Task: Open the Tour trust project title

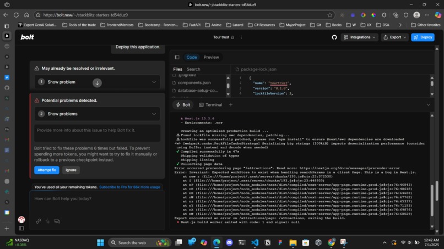Action: tap(221, 37)
